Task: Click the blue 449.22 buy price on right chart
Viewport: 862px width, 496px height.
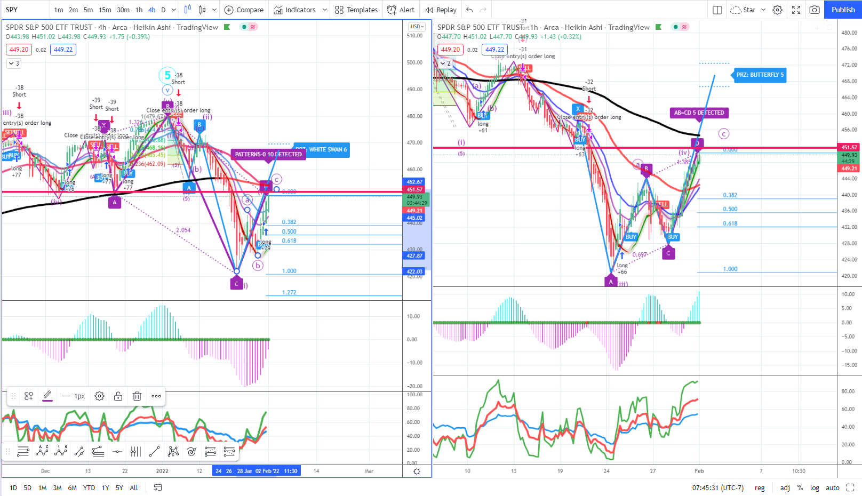Action: (x=494, y=50)
